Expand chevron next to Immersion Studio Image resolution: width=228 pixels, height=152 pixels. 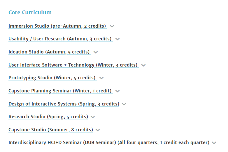(x=112, y=26)
